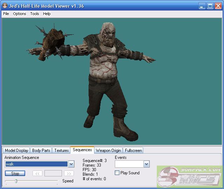Open the File menu
Viewport: 224px width, 189px height.
click(6, 14)
